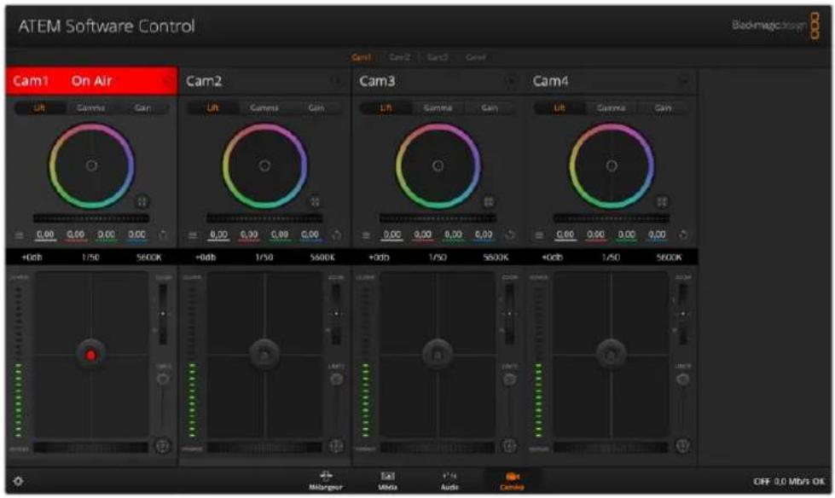
Task: Click the Cam2 coarse slider knob
Action: click(x=336, y=379)
